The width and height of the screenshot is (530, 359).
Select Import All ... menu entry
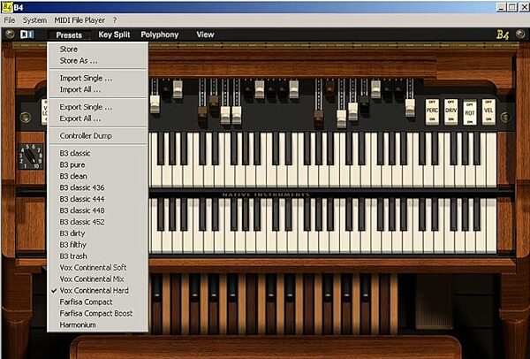(x=98, y=89)
